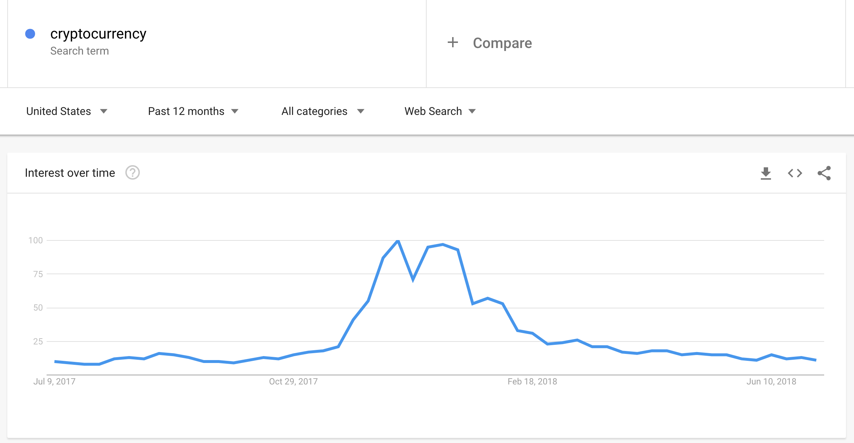This screenshot has width=854, height=443.
Task: Click the Jun 10, 2018 axis label
Action: pos(771,382)
